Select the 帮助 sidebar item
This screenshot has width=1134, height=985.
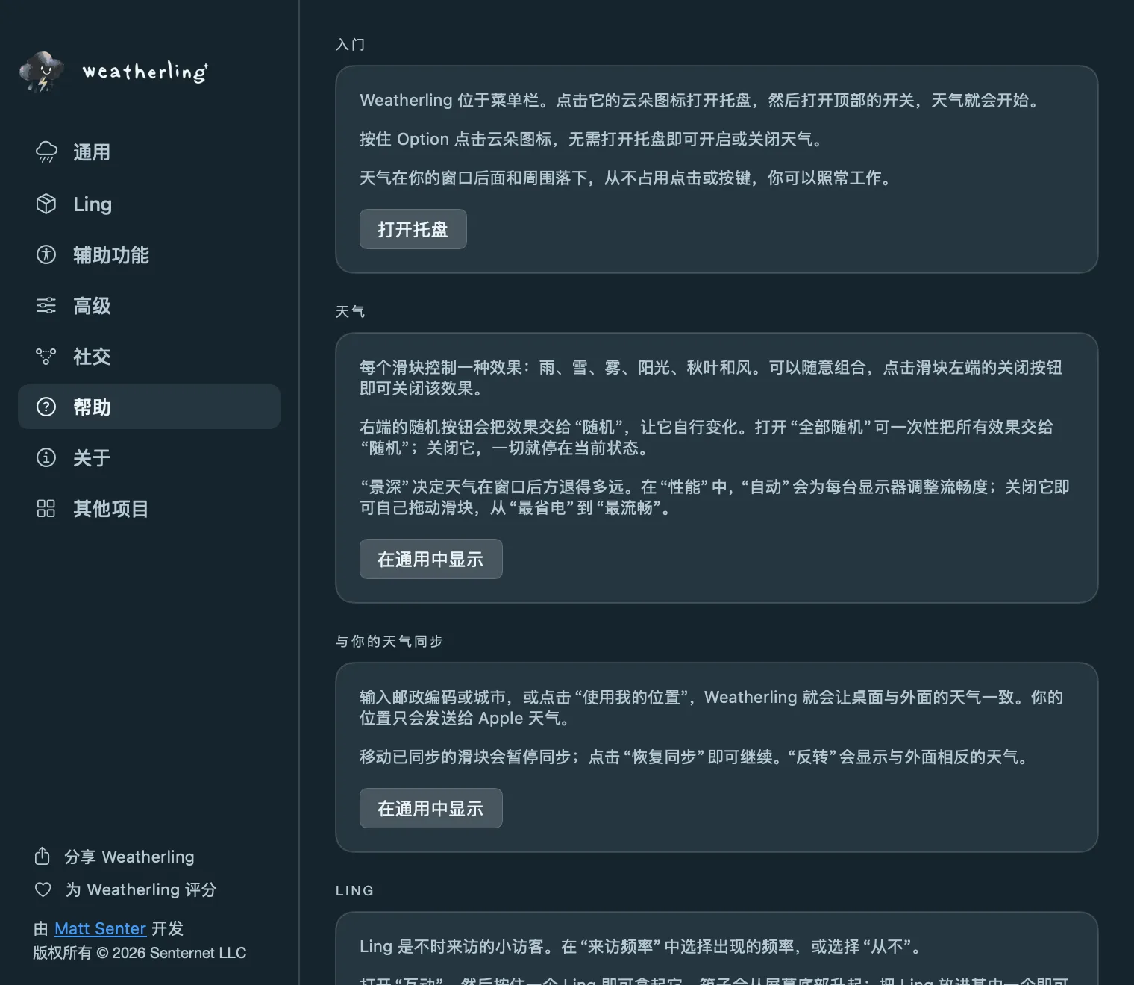[x=149, y=407]
